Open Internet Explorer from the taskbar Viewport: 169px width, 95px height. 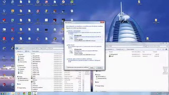coord(8,93)
